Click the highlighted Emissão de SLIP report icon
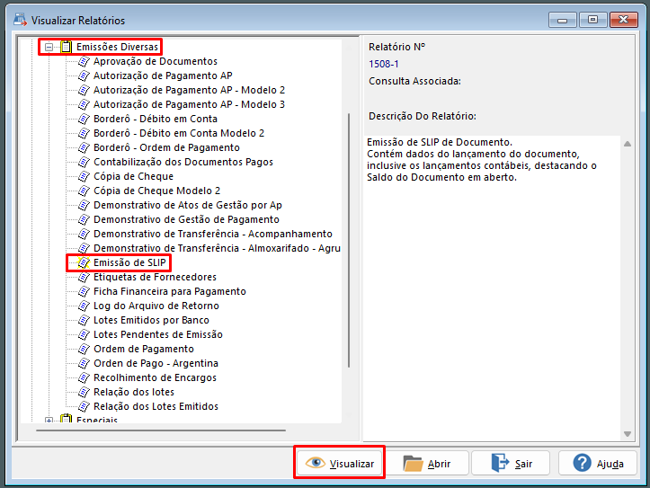This screenshot has width=650, height=488. [x=85, y=262]
